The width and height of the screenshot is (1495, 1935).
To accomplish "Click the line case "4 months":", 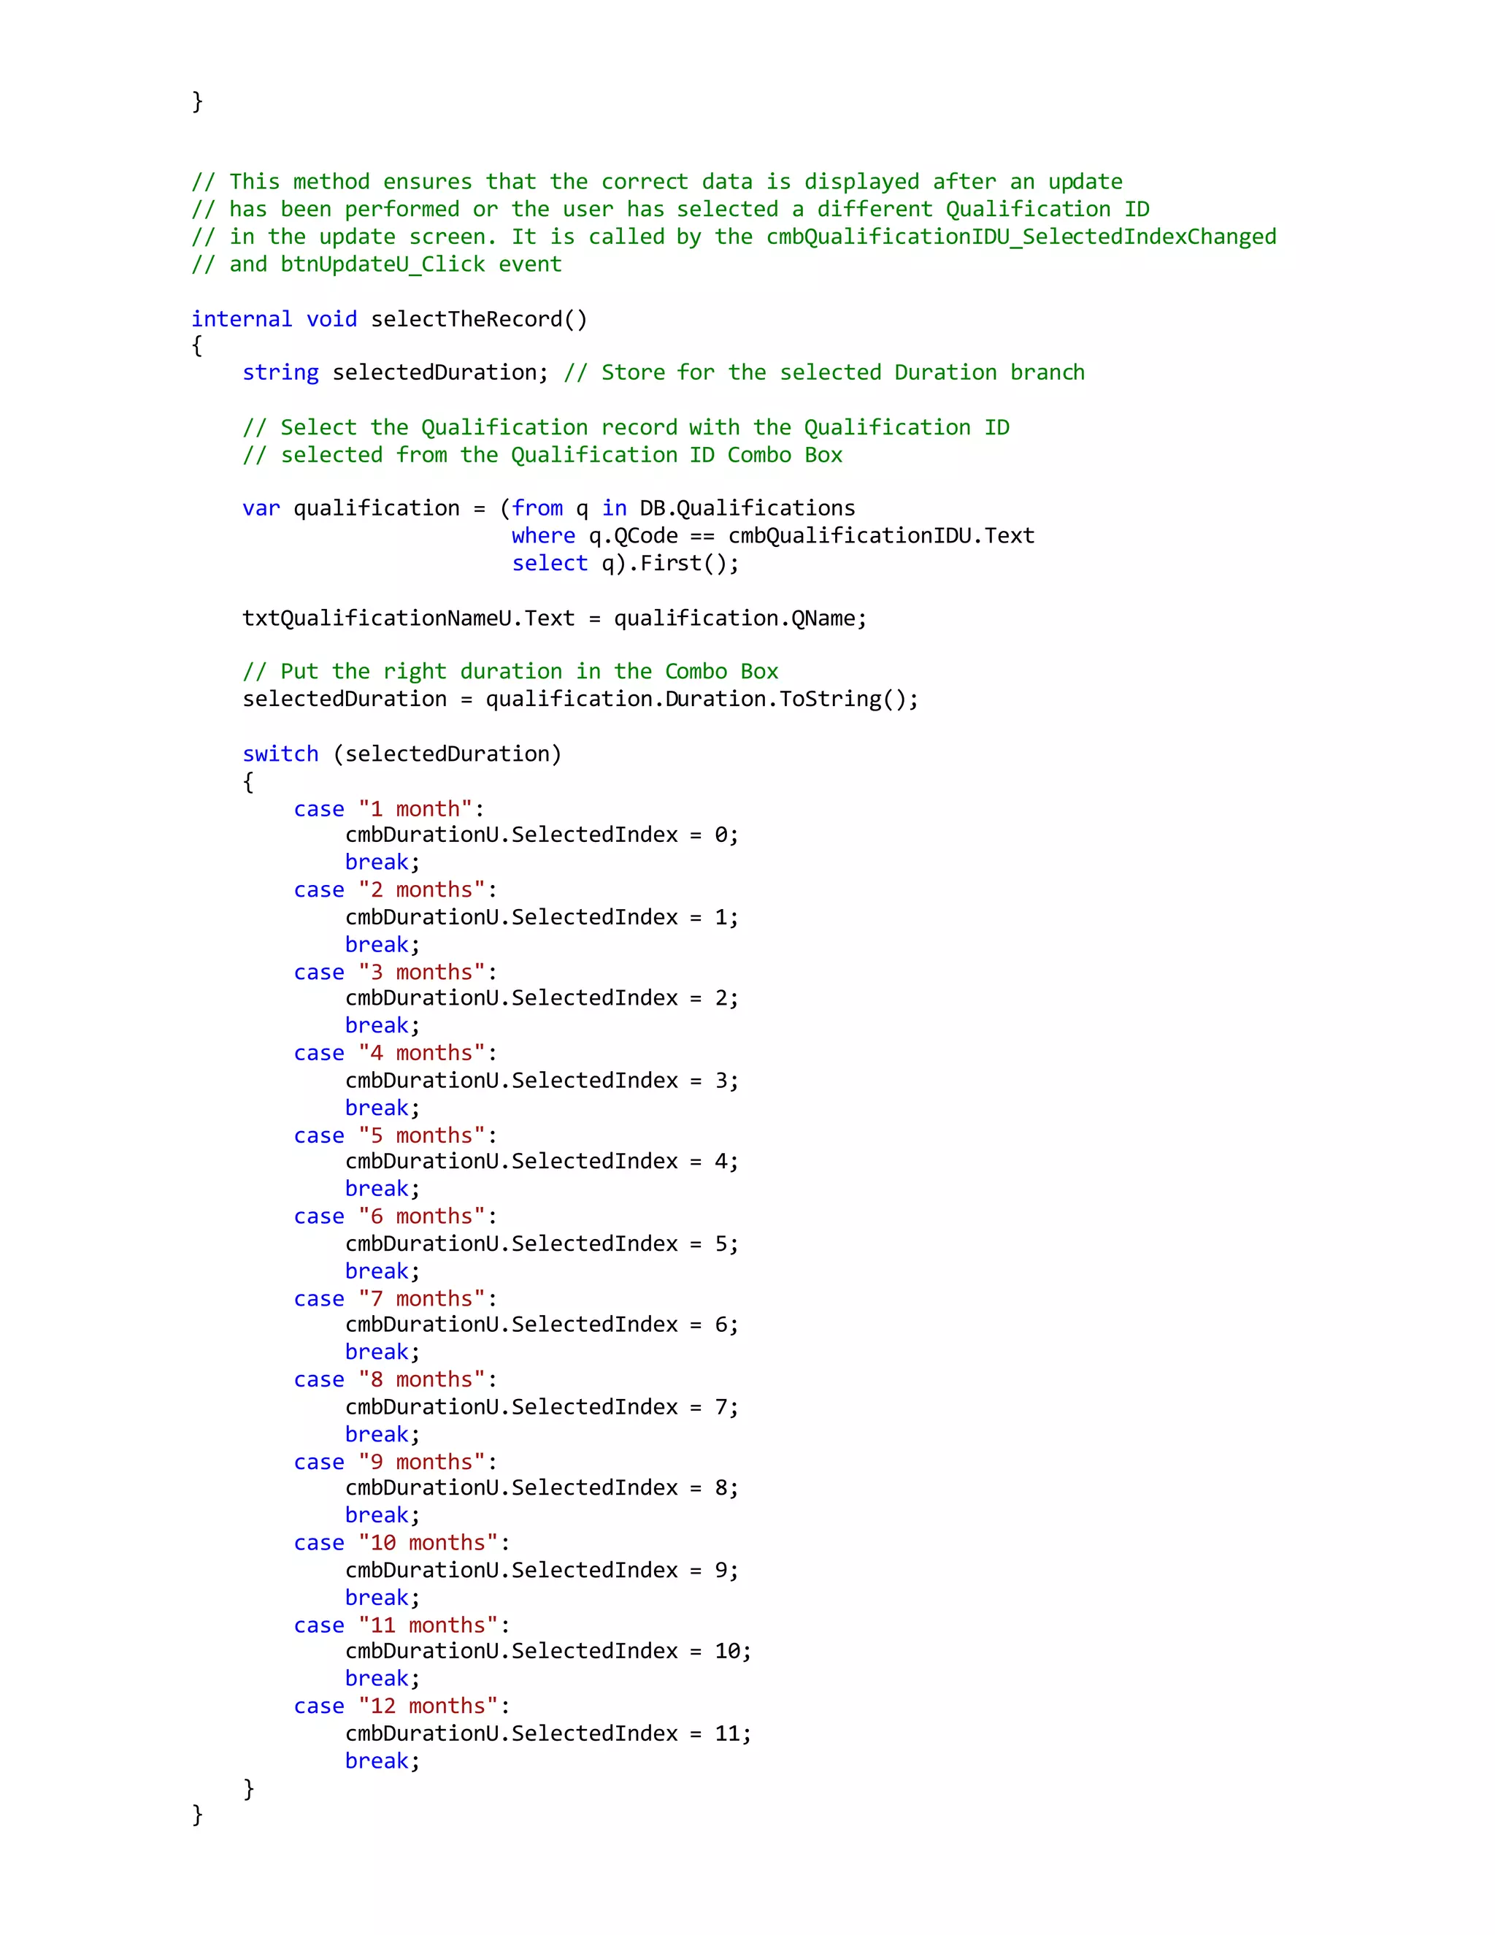I will [396, 1052].
